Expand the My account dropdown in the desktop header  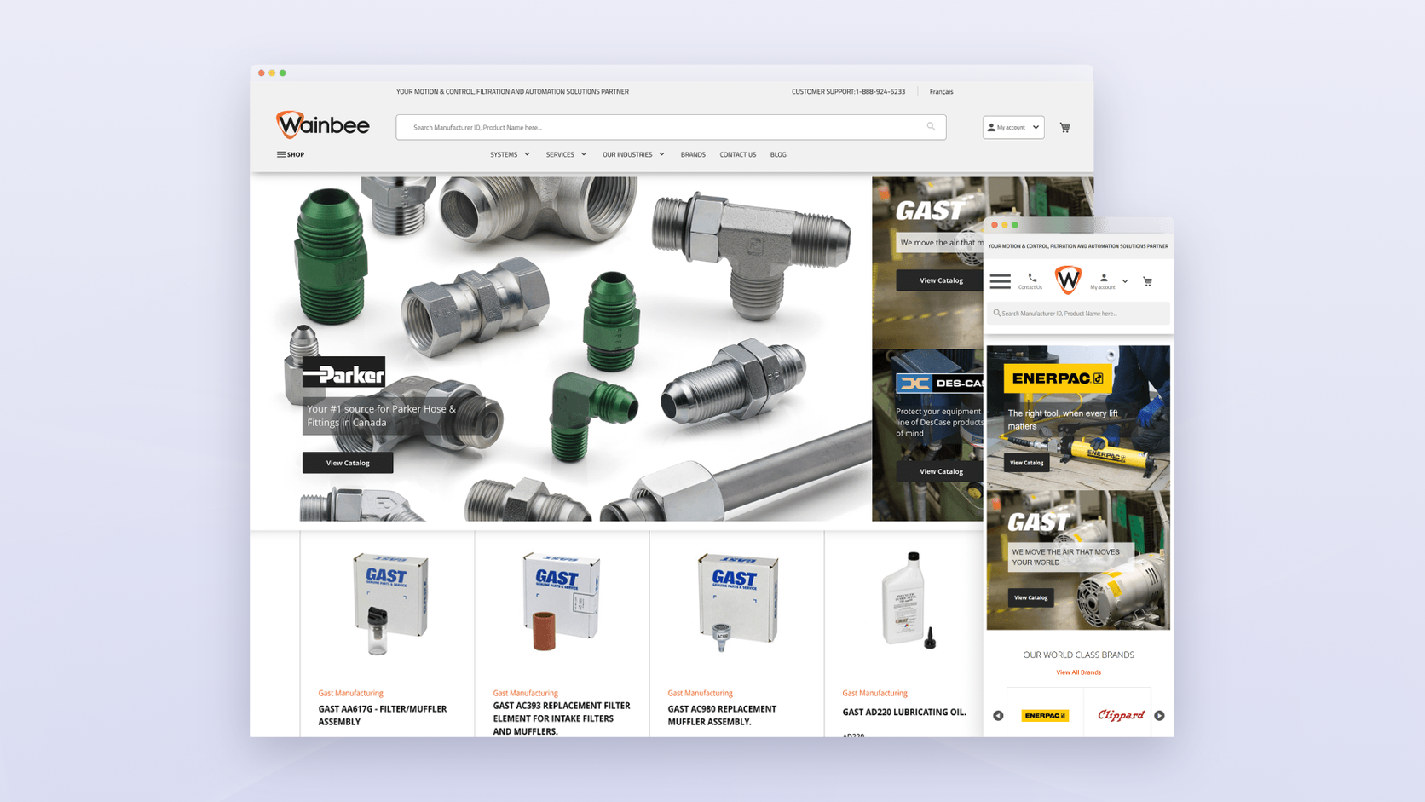[x=1013, y=127]
